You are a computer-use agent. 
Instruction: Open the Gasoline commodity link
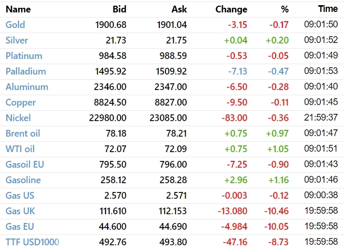pyautogui.click(x=23, y=180)
